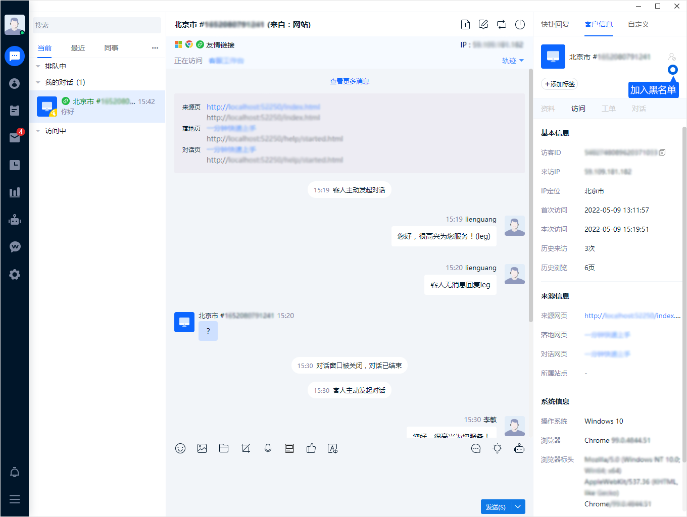
Task: Open the settings gear in sidebar
Action: (15, 274)
